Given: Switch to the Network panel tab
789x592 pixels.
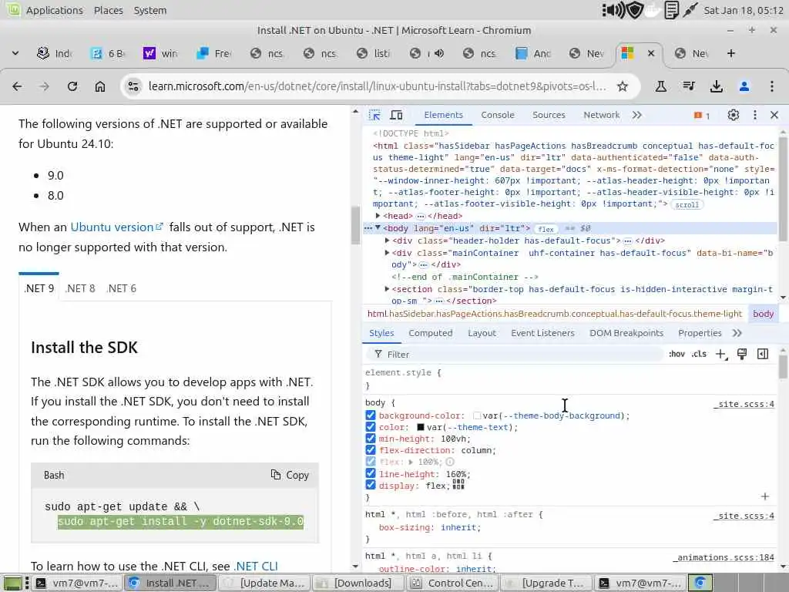Looking at the screenshot, I should click(x=601, y=116).
